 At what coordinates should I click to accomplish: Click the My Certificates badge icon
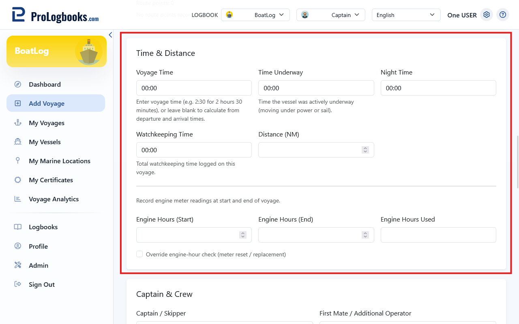18,180
